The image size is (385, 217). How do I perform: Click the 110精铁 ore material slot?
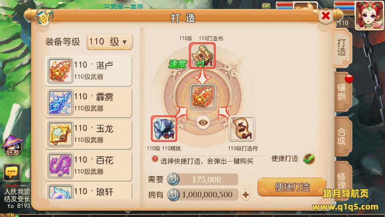tap(164, 129)
